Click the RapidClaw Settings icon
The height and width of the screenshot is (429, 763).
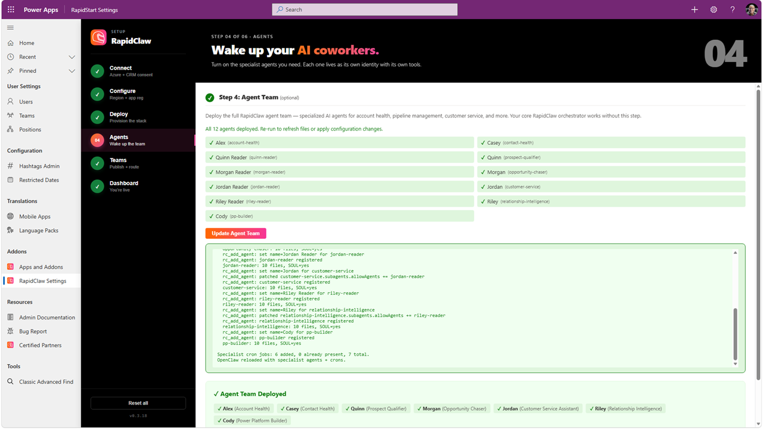11,281
